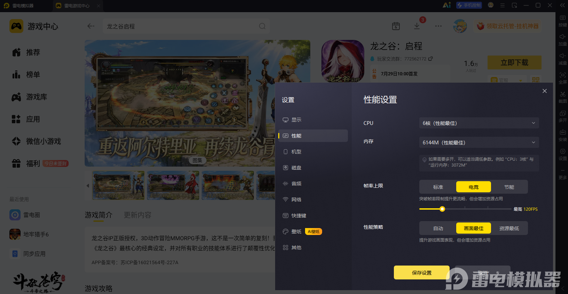Open 其他 settings section
The width and height of the screenshot is (568, 294).
pyautogui.click(x=313, y=247)
